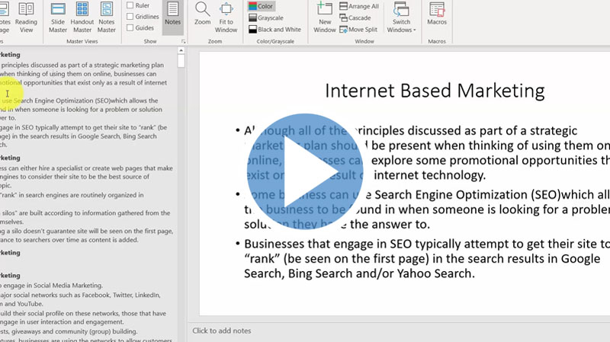Expand the Switch Windows dropdown
610x342 pixels.
[x=402, y=18]
